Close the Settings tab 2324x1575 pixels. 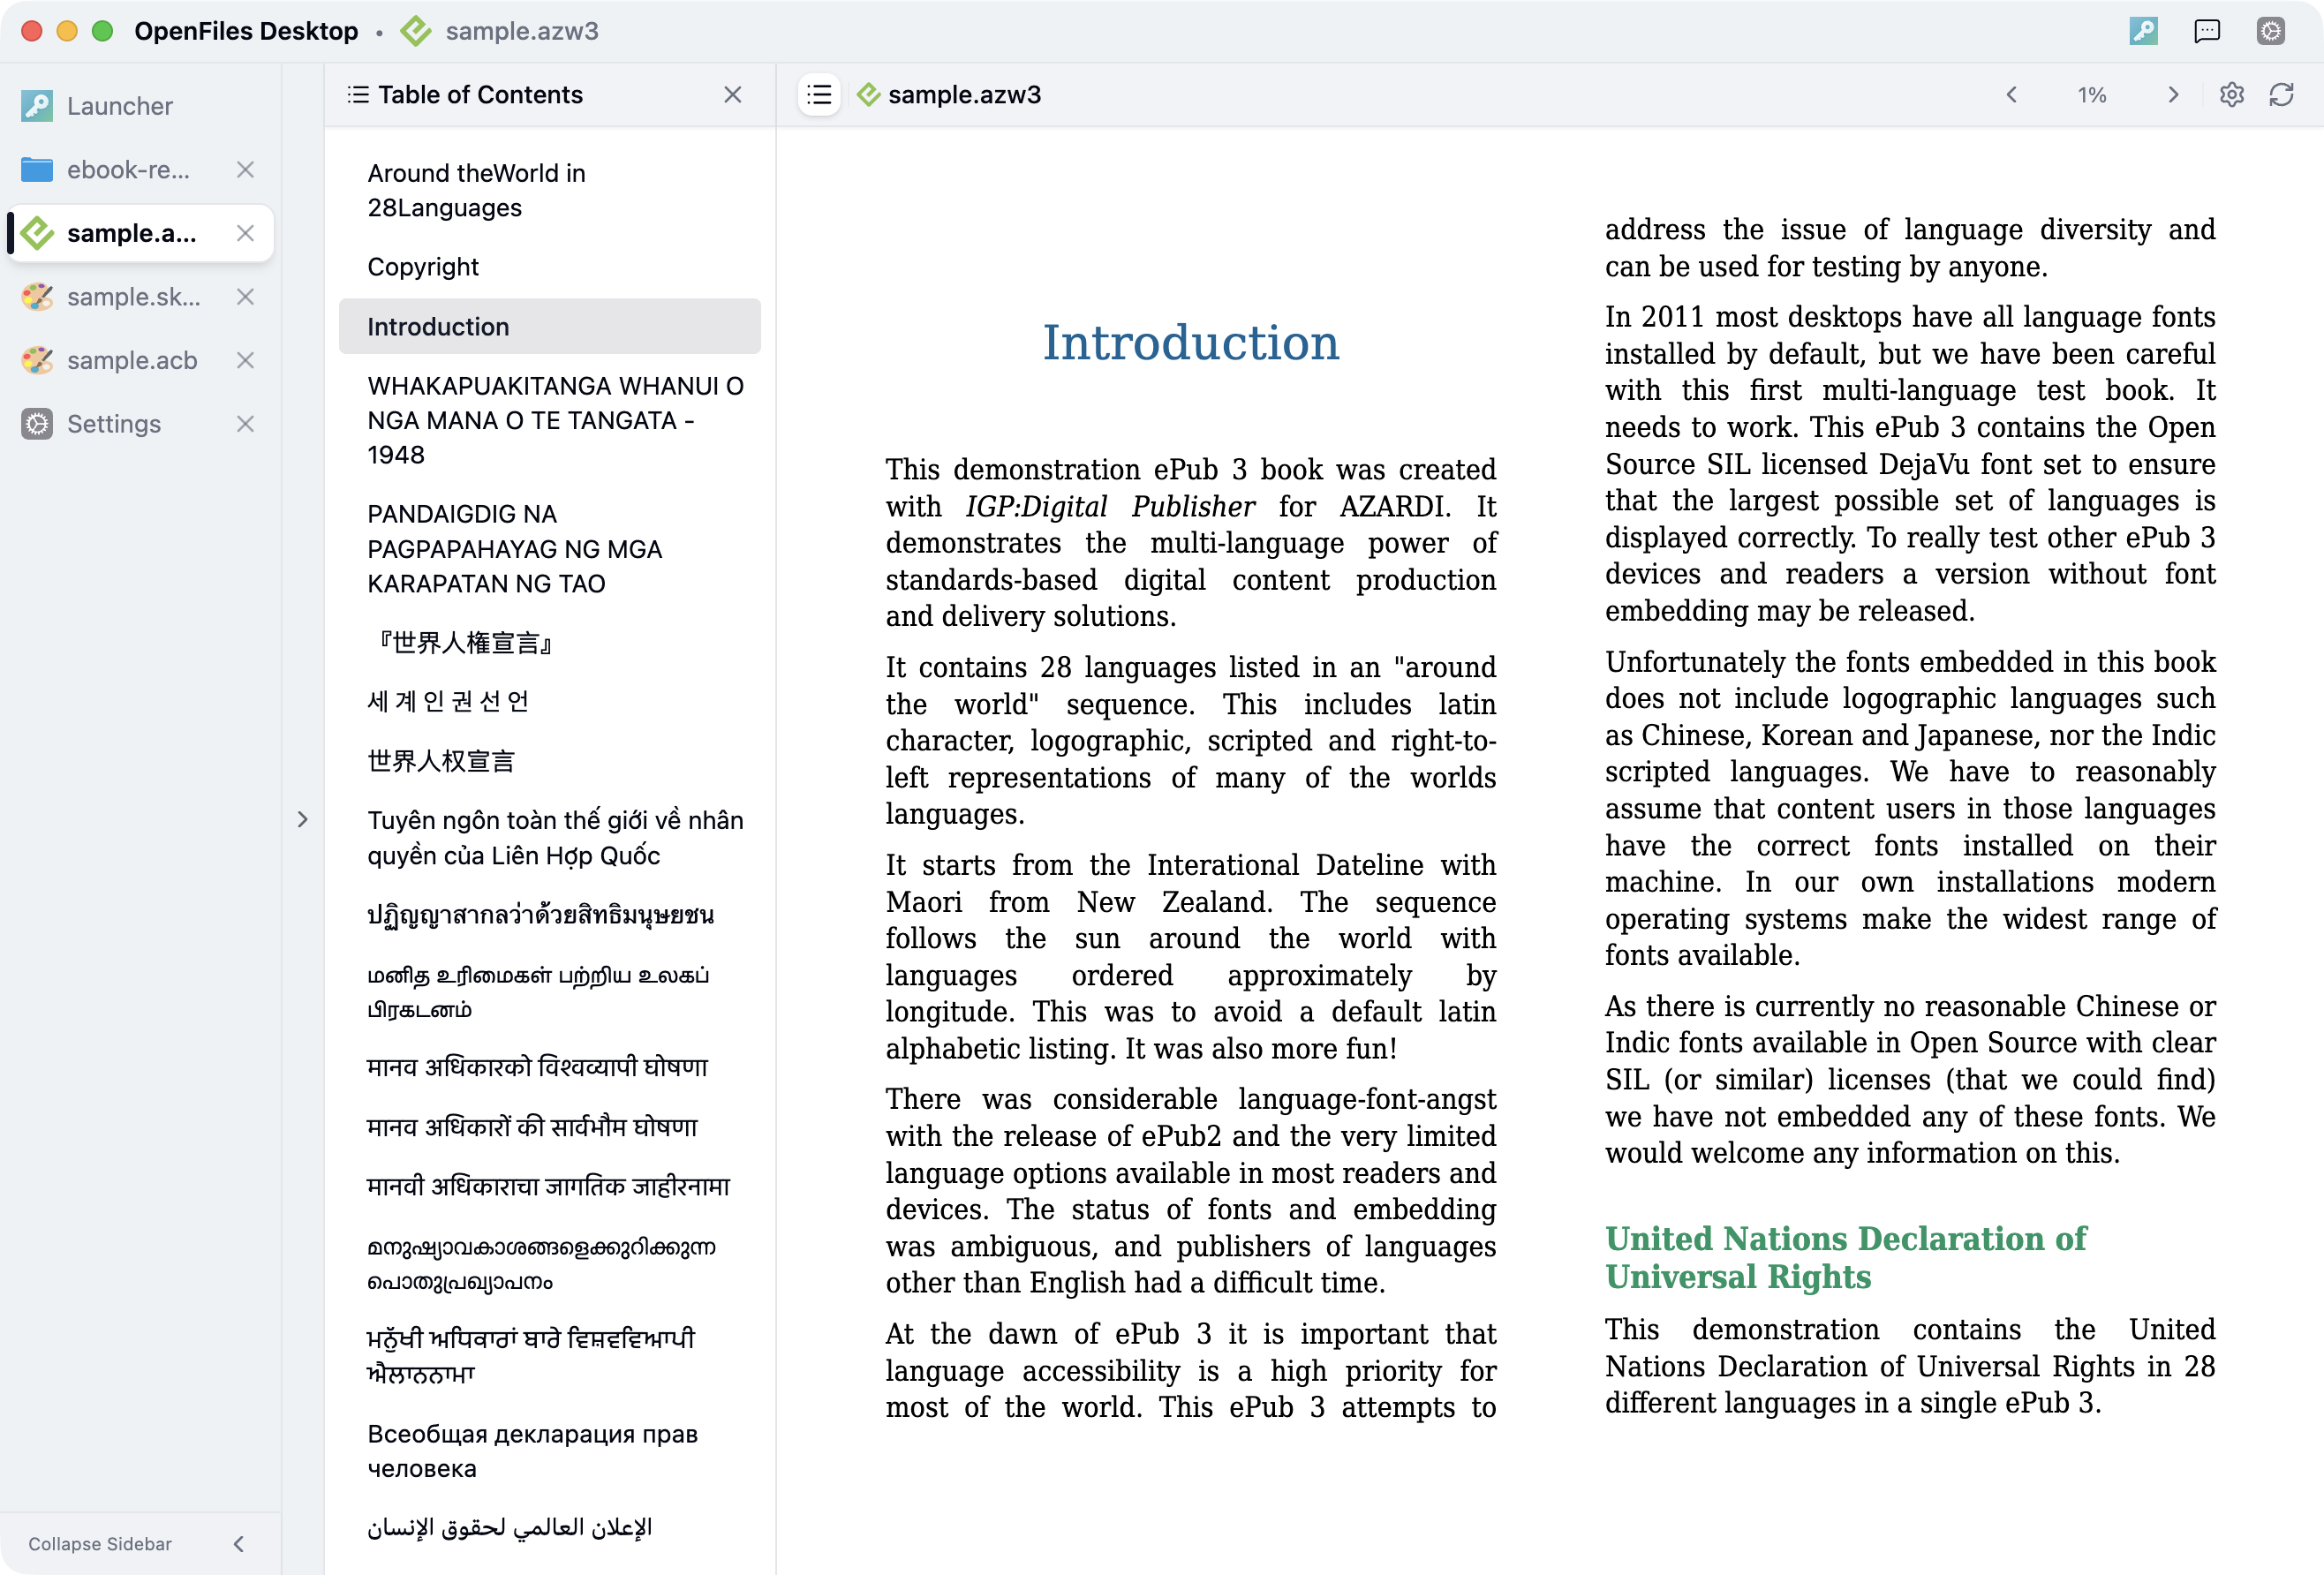click(x=245, y=424)
